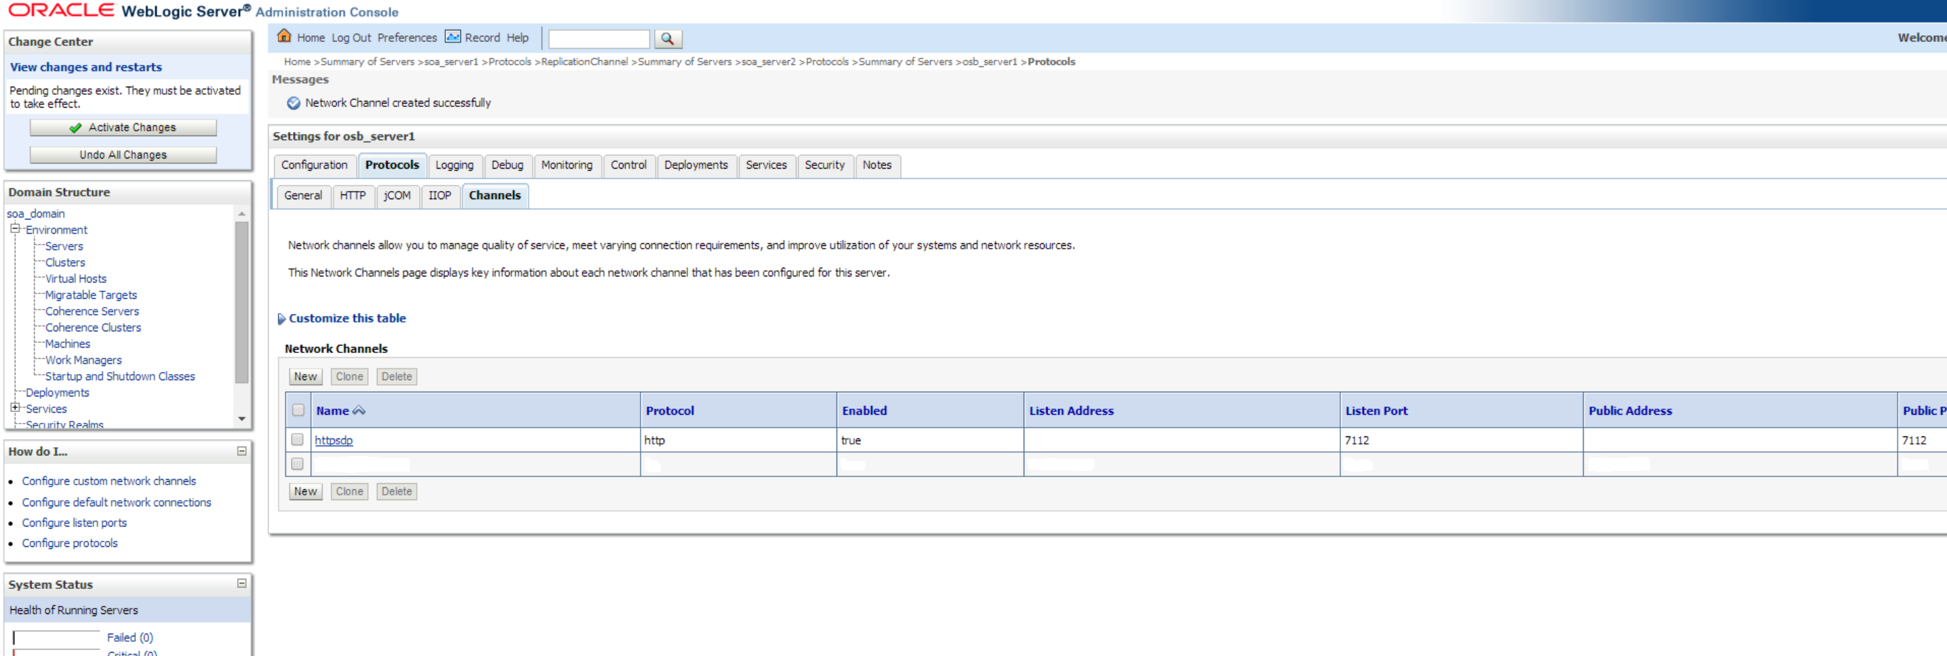Expand the Services tree node
Viewport: 1947px width, 656px height.
[x=14, y=407]
